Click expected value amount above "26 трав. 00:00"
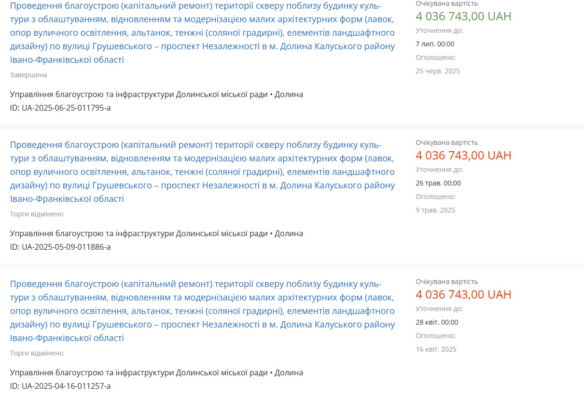The height and width of the screenshot is (399, 584). (x=463, y=156)
